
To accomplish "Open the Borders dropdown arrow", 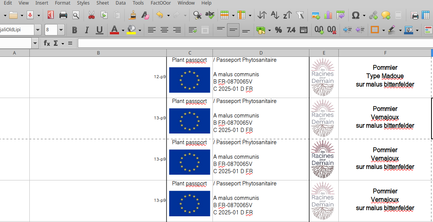I will (x=383, y=30).
